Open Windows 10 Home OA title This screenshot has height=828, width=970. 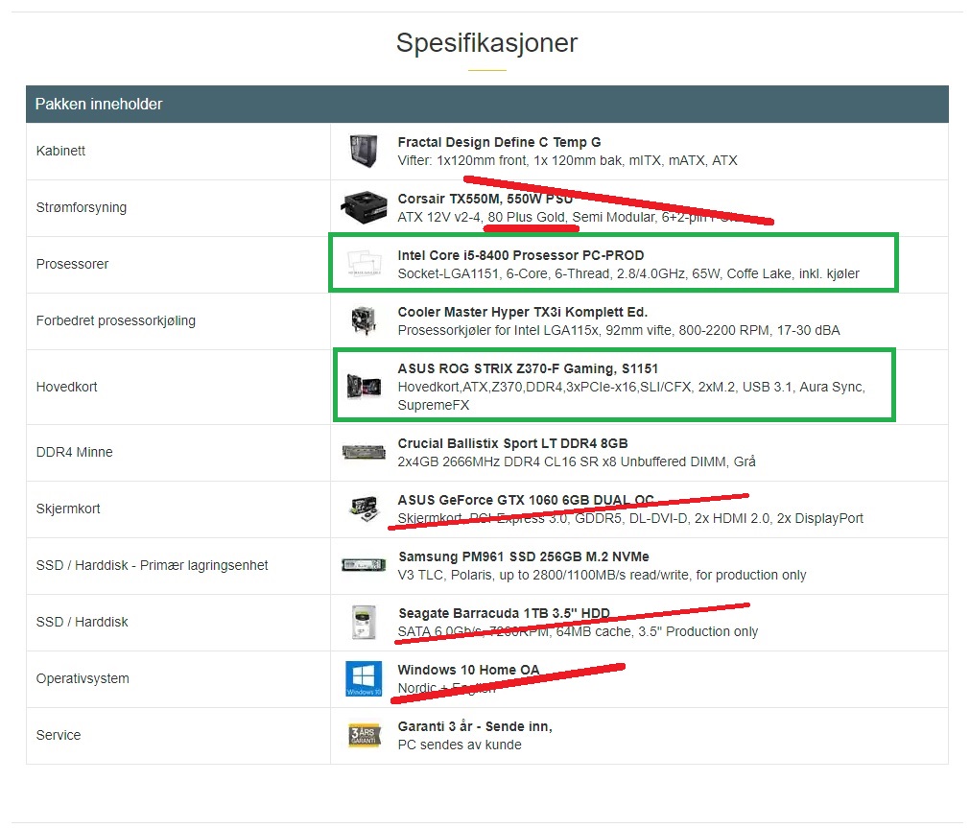pos(469,671)
